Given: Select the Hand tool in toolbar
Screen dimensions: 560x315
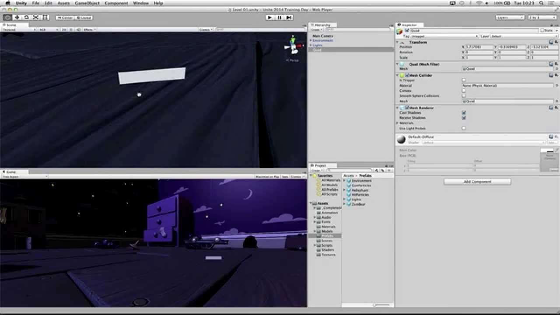Looking at the screenshot, I should coord(7,17).
